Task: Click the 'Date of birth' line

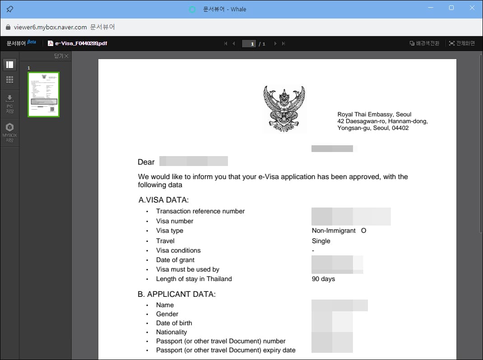Action: tap(174, 323)
